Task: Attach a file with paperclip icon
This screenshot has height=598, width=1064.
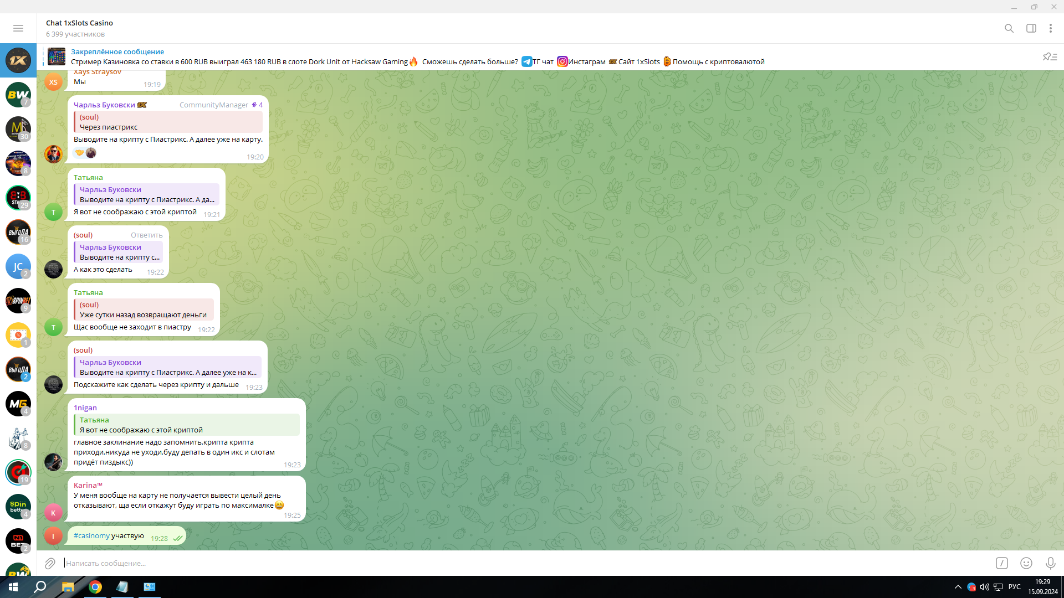Action: [x=50, y=563]
